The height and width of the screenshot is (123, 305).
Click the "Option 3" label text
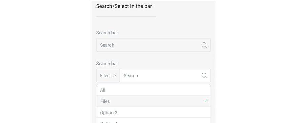(108, 113)
